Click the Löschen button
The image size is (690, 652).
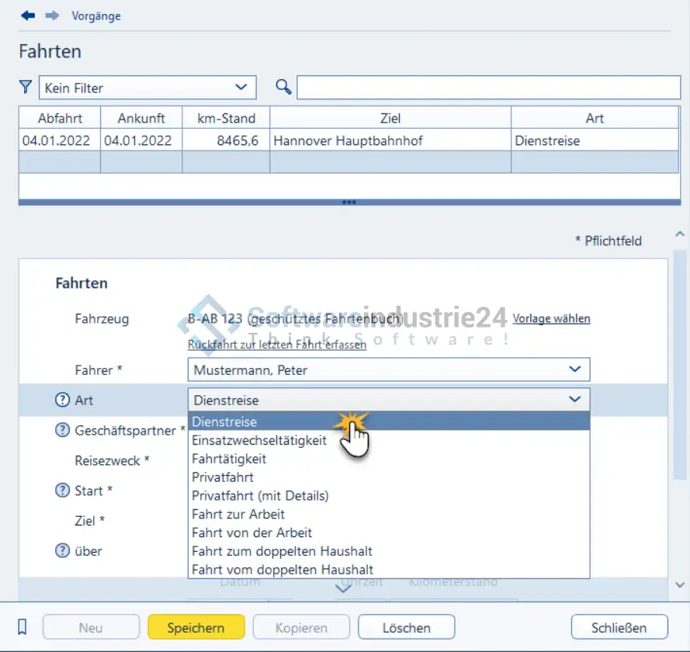pos(406,627)
